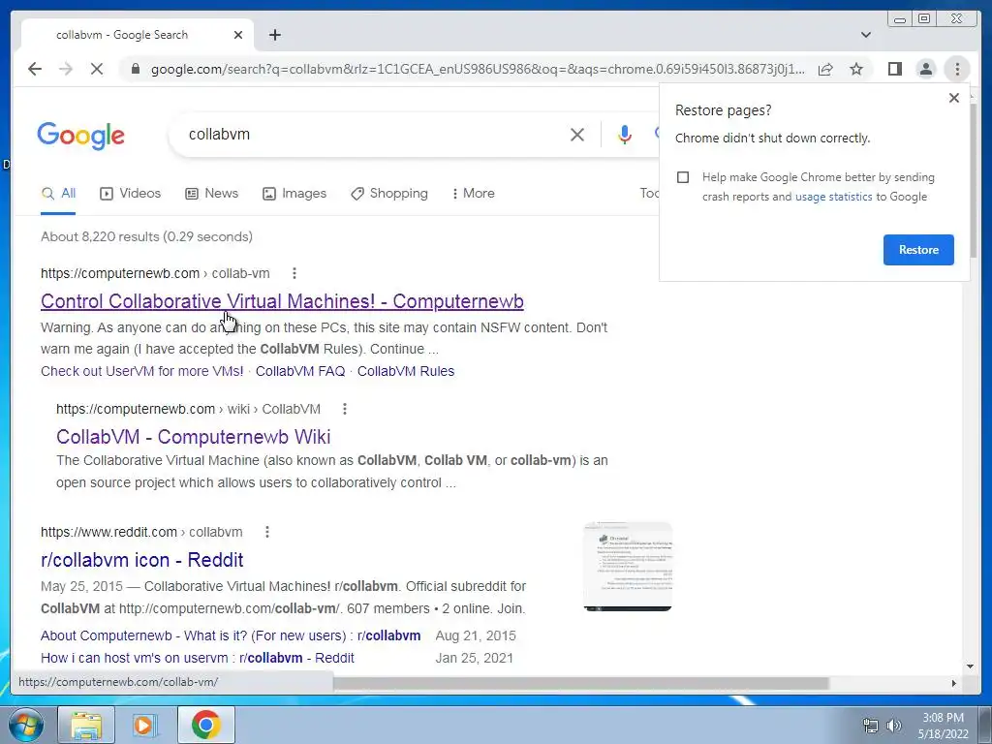The image size is (992, 744).
Task: Open the reddit result thumbnail image
Action: click(628, 567)
